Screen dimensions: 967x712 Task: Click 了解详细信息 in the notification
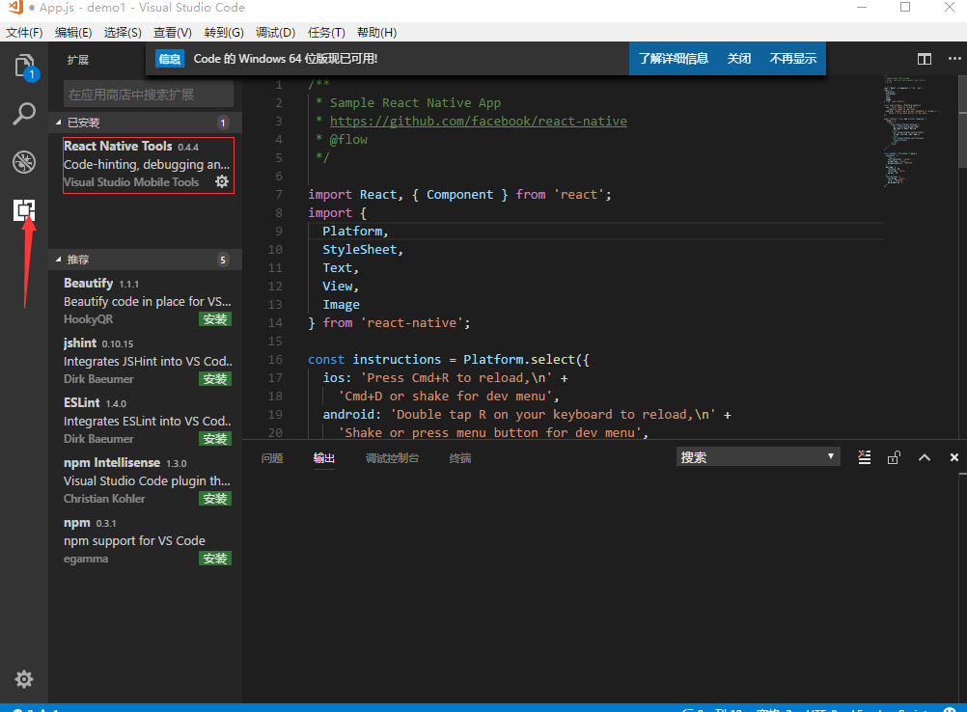[674, 59]
